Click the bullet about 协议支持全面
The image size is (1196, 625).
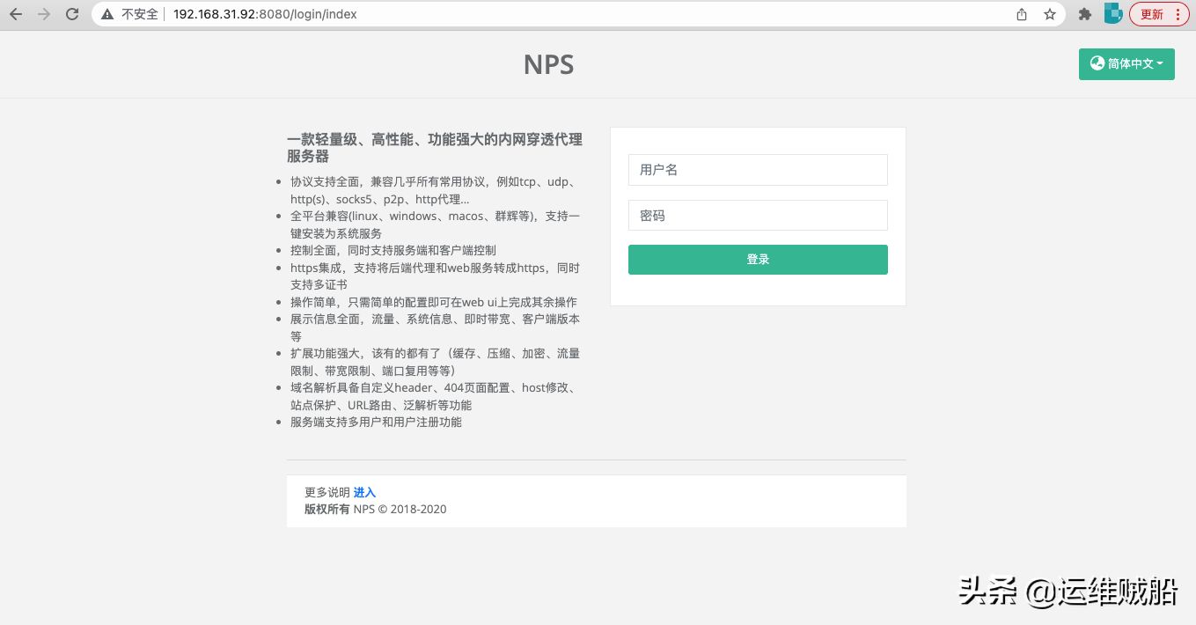(435, 190)
